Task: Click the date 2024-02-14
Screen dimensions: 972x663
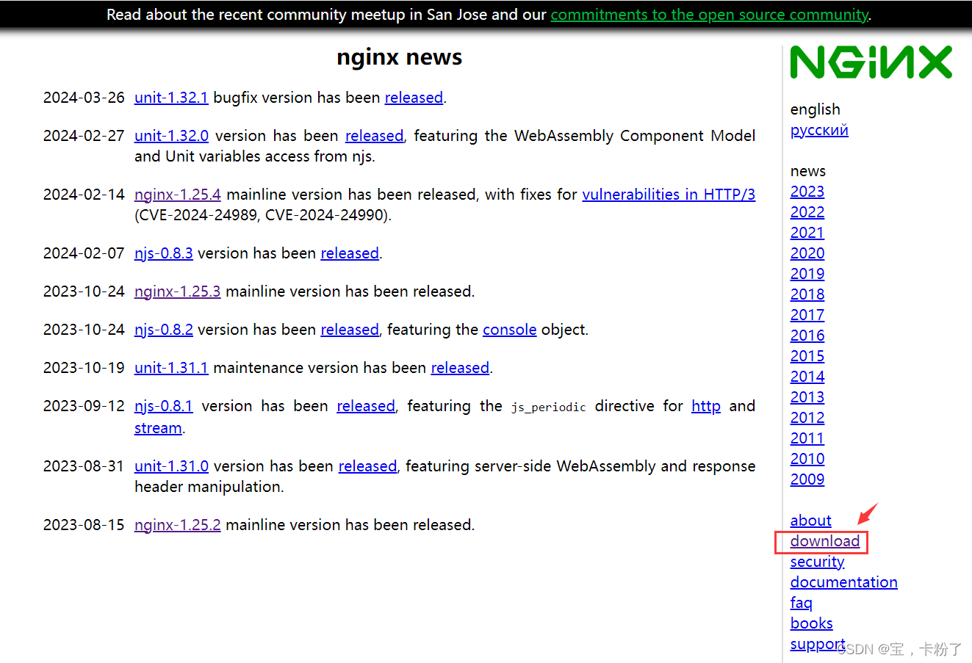Action: (84, 195)
